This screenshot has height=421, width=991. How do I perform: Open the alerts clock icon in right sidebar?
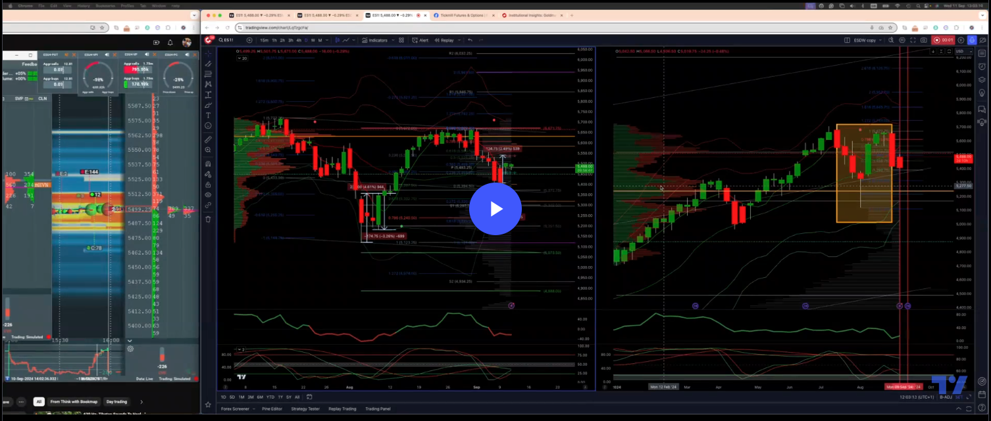[x=982, y=66]
